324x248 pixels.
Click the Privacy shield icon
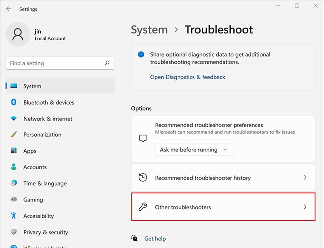coord(14,232)
